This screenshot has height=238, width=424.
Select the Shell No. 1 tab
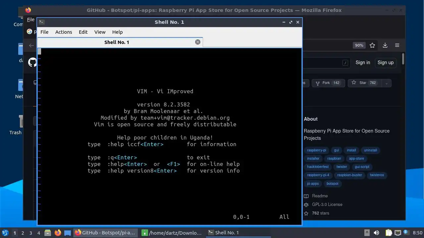120,42
